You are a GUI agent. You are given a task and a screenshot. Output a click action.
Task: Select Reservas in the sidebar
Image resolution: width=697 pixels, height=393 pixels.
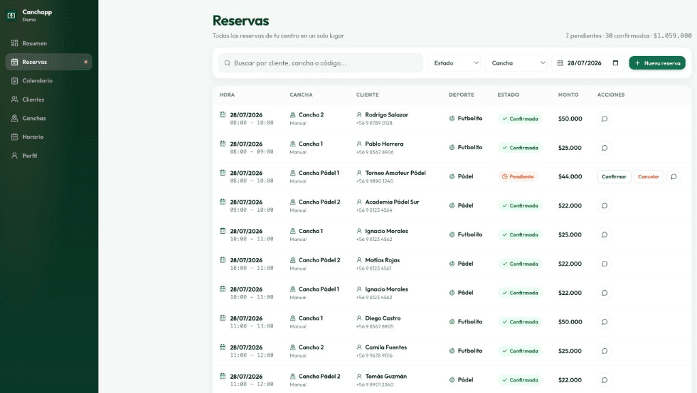tap(49, 62)
